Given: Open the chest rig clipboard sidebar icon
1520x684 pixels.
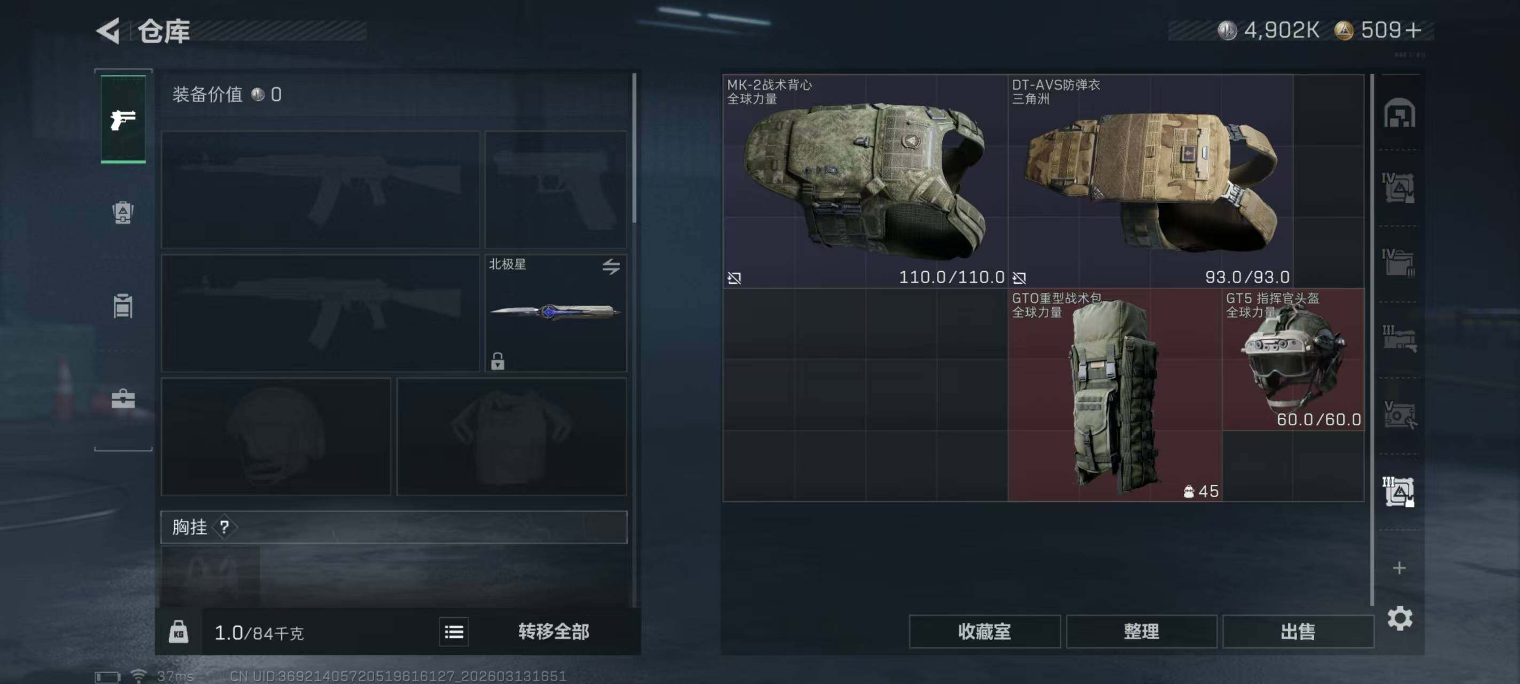Looking at the screenshot, I should pyautogui.click(x=123, y=306).
